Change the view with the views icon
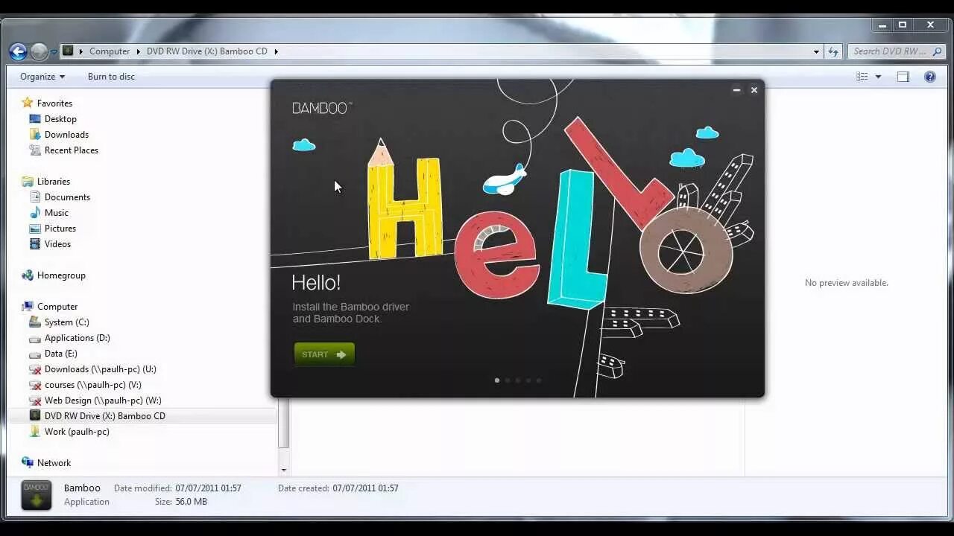Screen dimensions: 954x536 [x=862, y=77]
